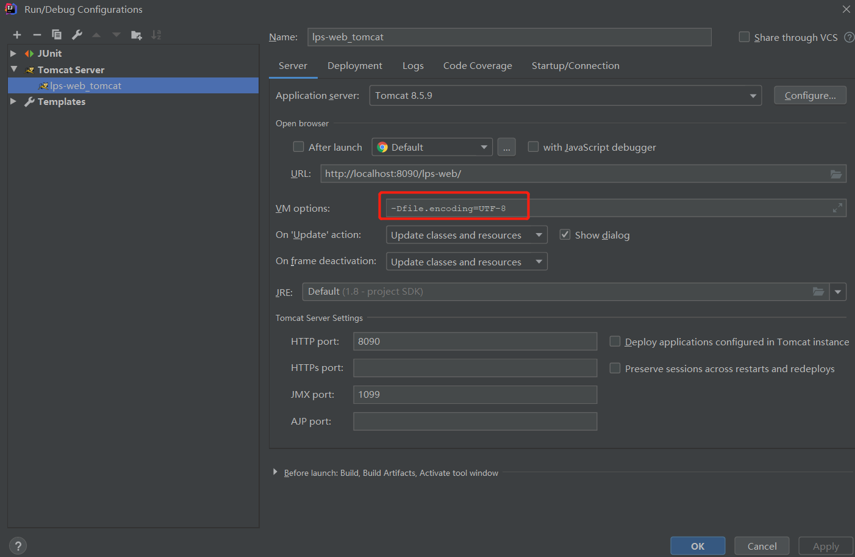Browse URL using the folder icon in URL field
This screenshot has width=855, height=557.
tap(836, 174)
